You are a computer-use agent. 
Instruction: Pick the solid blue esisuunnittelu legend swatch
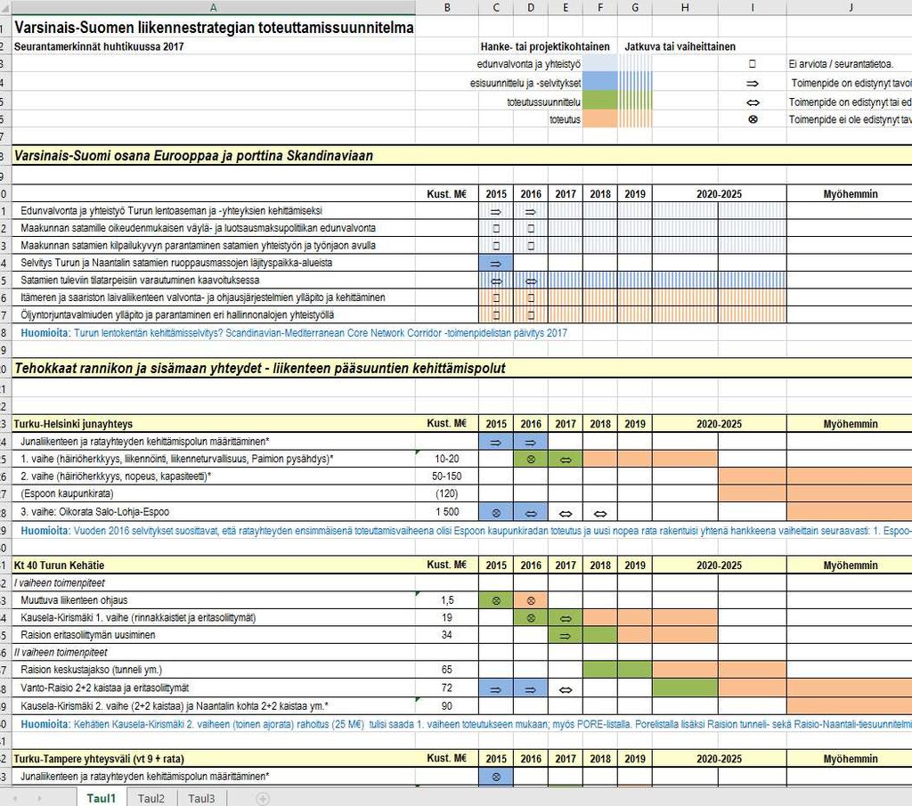pyautogui.click(x=600, y=81)
